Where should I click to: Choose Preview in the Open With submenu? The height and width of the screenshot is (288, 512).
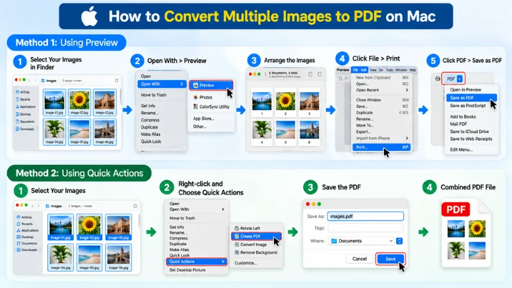[211, 85]
